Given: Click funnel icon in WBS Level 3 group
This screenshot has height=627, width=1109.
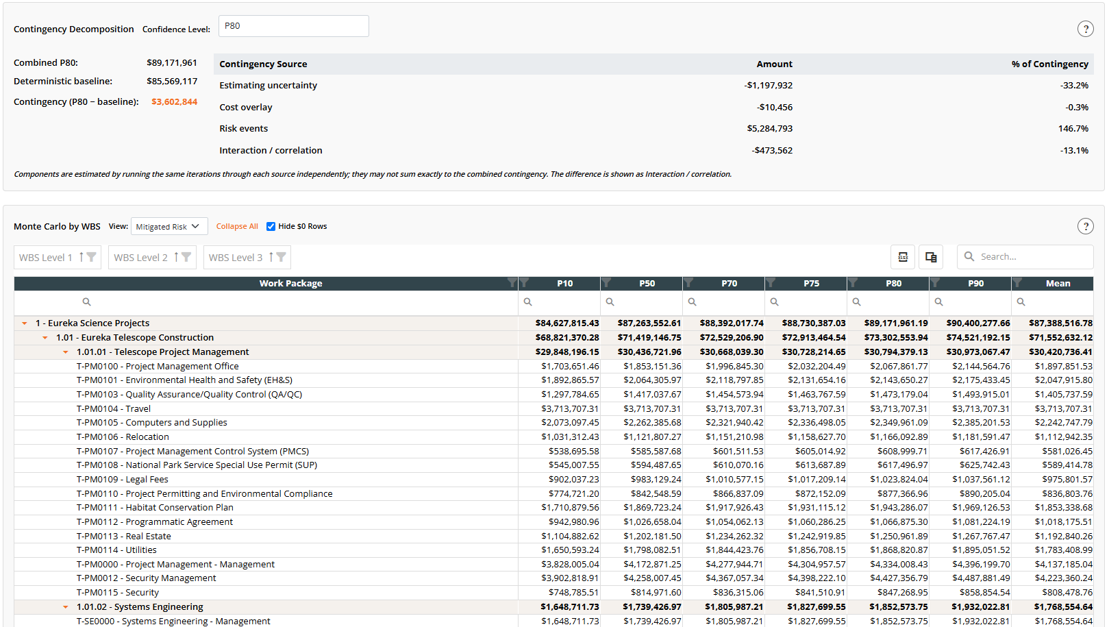Looking at the screenshot, I should (x=281, y=257).
